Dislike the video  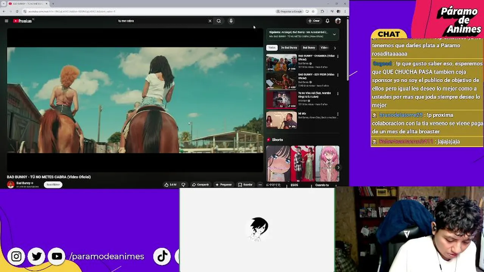point(183,185)
